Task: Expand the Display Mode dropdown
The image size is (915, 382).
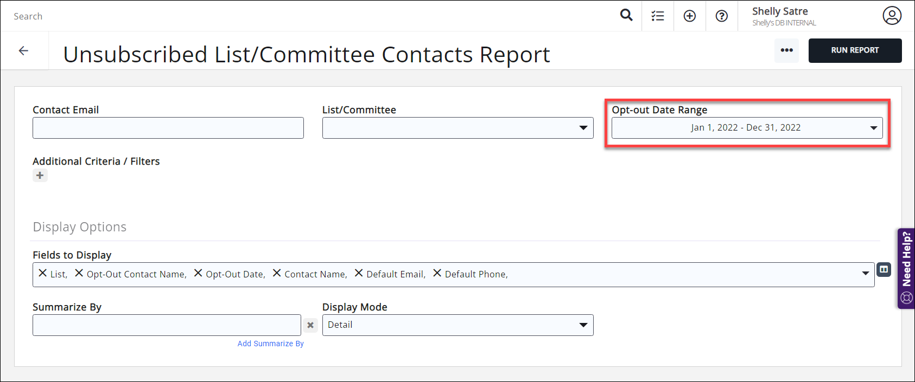Action: point(583,325)
